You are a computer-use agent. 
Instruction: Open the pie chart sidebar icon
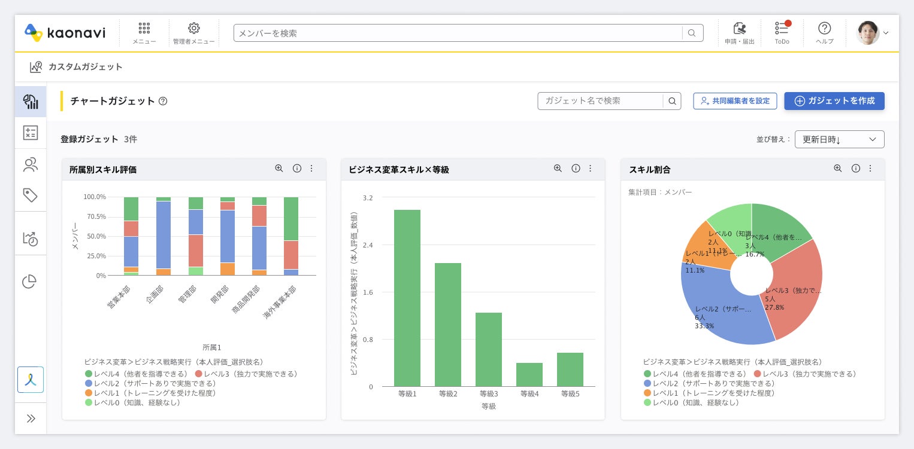point(29,282)
